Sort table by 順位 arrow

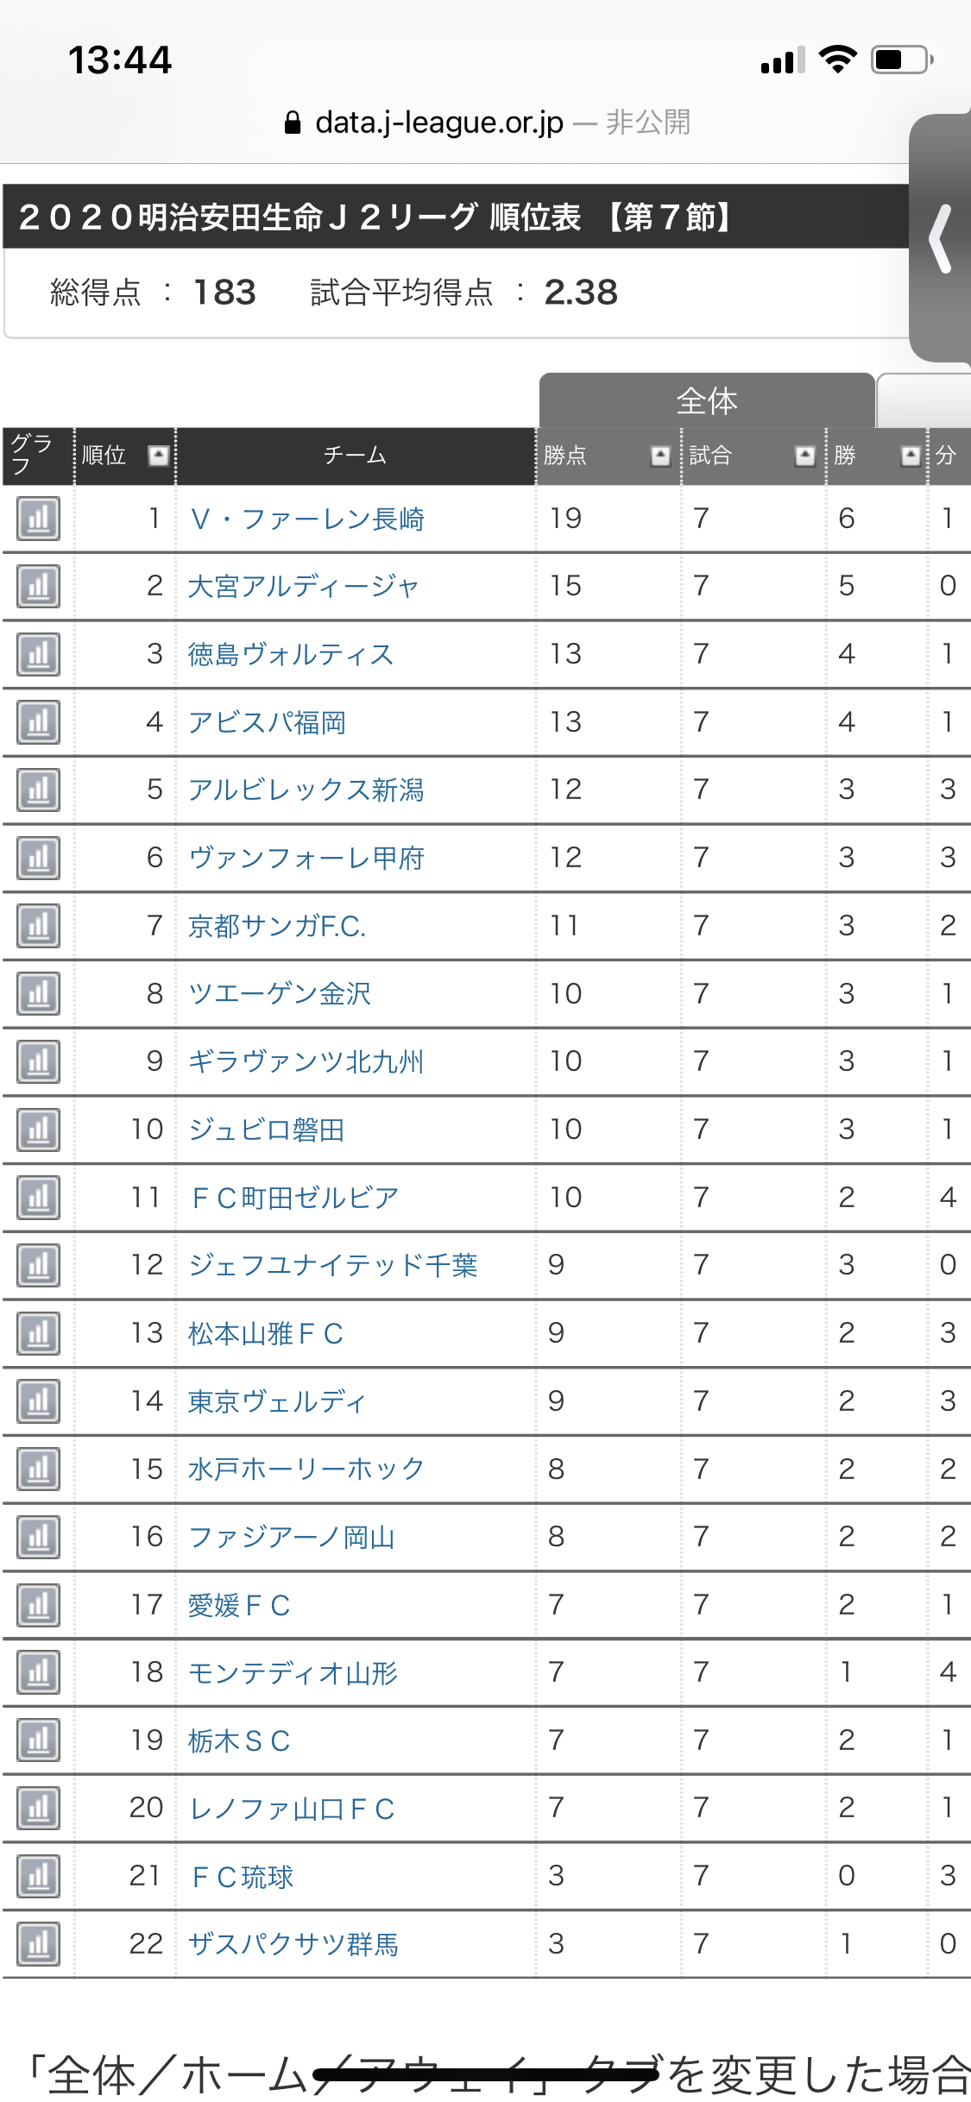158,456
